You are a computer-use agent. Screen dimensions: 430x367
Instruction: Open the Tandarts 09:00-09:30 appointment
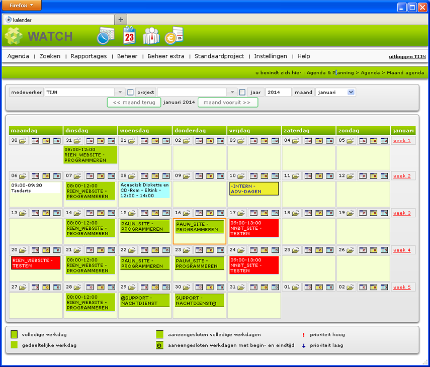35,188
